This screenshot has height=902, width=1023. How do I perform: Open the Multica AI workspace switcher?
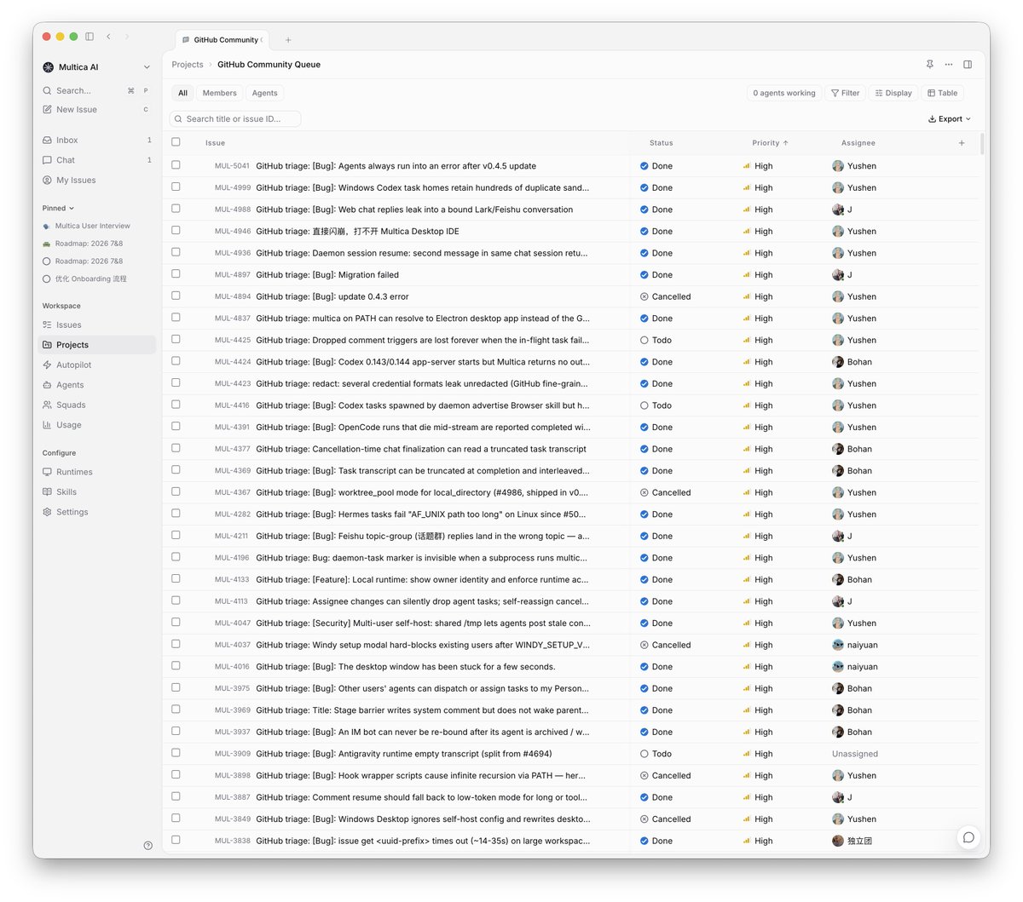coord(96,67)
